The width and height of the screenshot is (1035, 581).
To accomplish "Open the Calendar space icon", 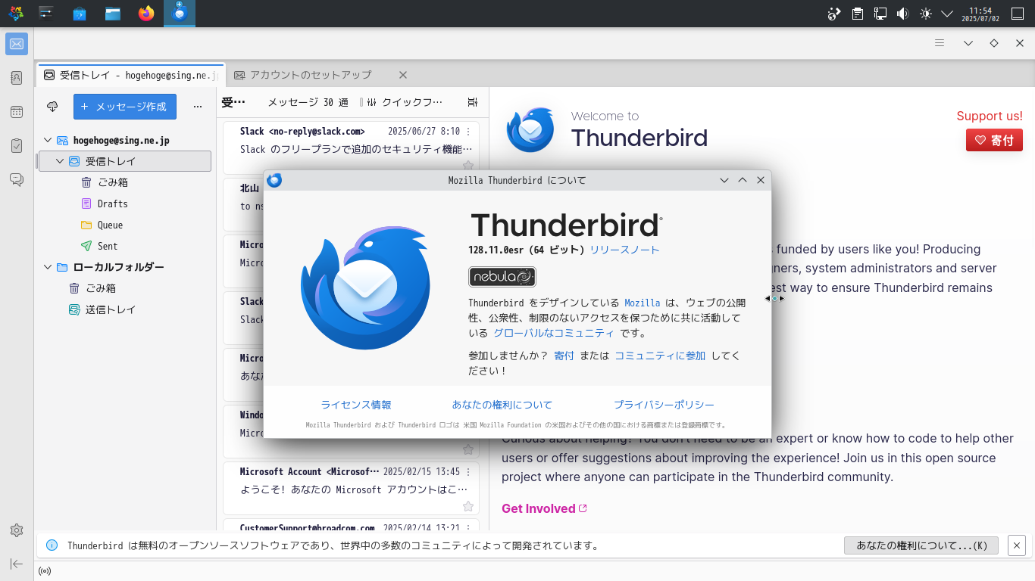I will [17, 112].
